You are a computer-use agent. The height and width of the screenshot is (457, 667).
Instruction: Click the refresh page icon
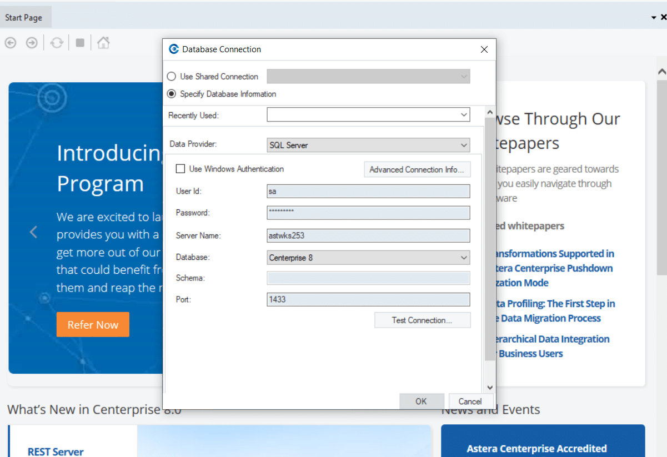click(x=57, y=43)
